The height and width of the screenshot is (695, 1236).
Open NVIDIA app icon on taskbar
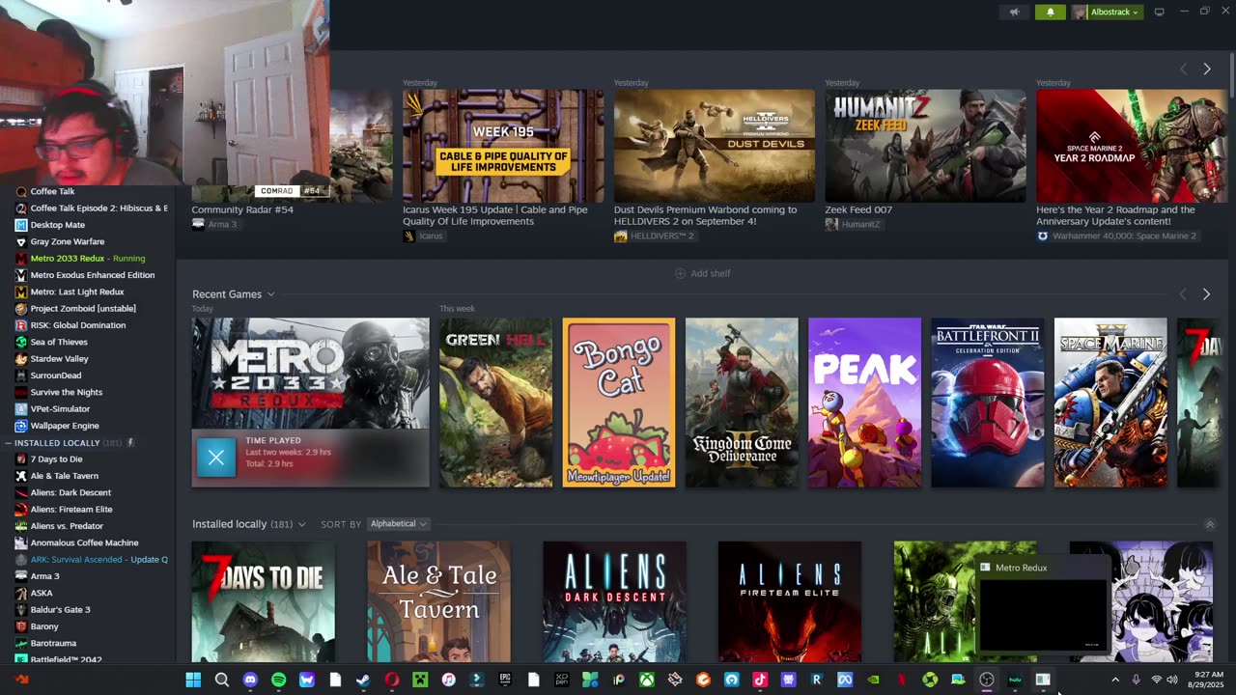873,680
